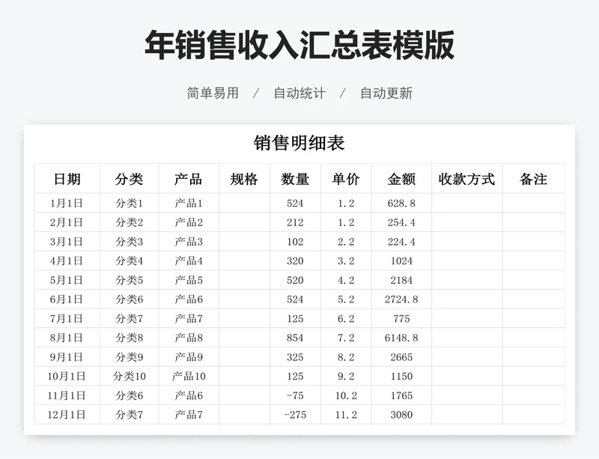Select unit price cell 10.2
599x459 pixels.
click(x=346, y=395)
